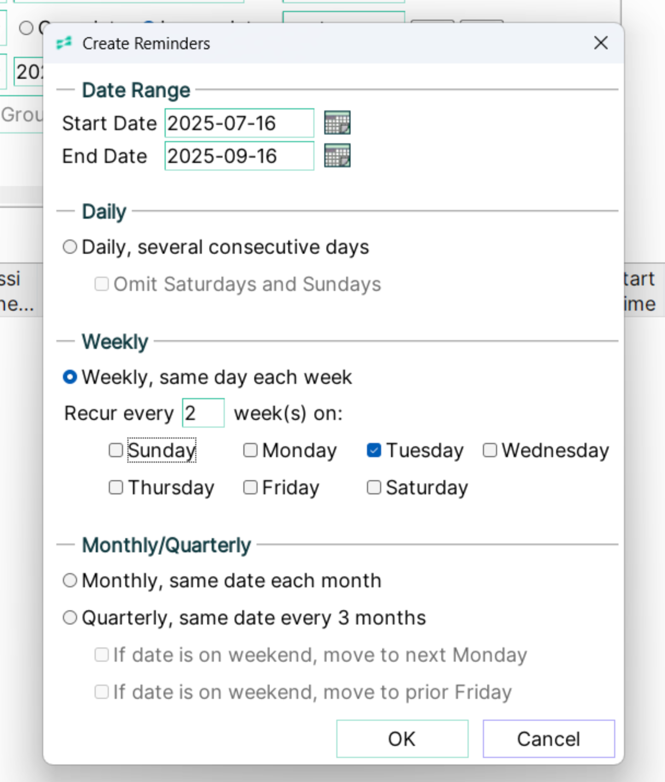Viewport: 665px width, 782px height.
Task: Select Quarterly, same date every 3 months
Action: coord(70,617)
